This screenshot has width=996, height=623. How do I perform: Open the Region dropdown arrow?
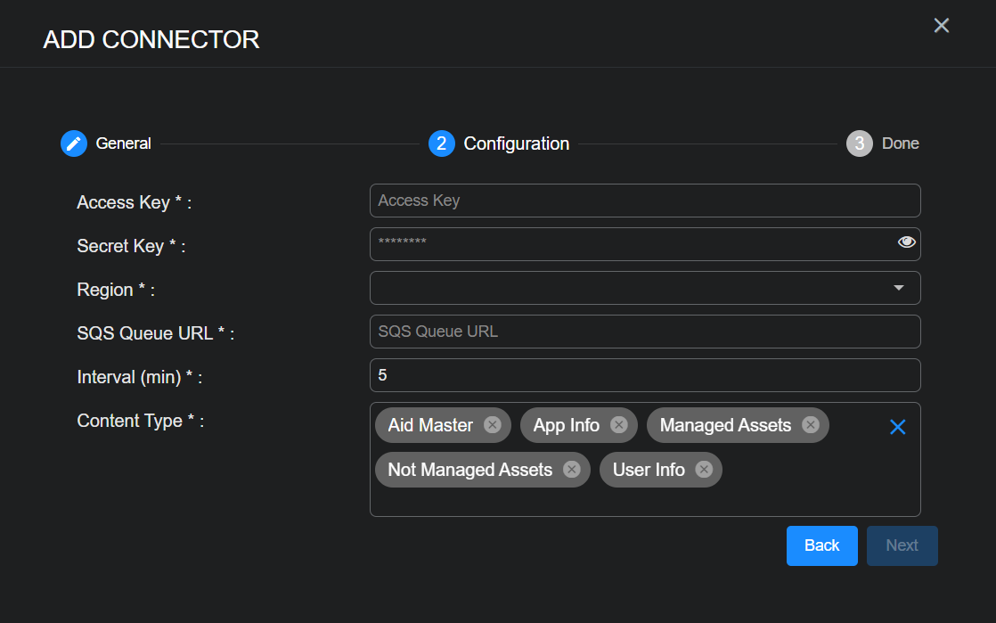point(898,288)
